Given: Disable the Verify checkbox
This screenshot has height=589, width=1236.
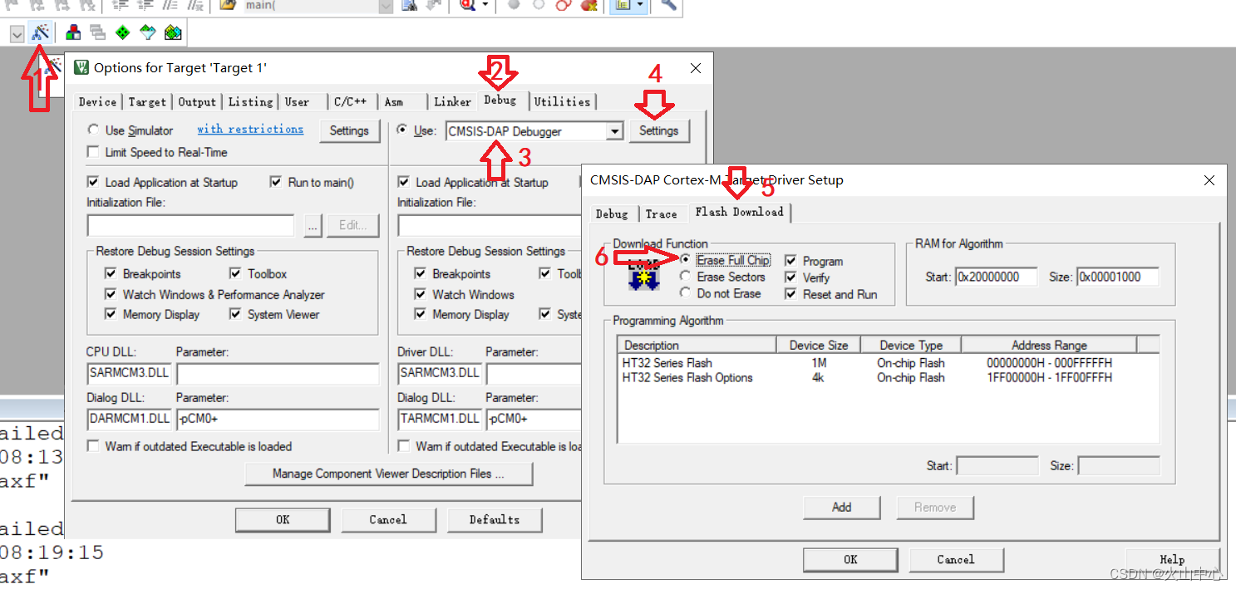Looking at the screenshot, I should 790,277.
